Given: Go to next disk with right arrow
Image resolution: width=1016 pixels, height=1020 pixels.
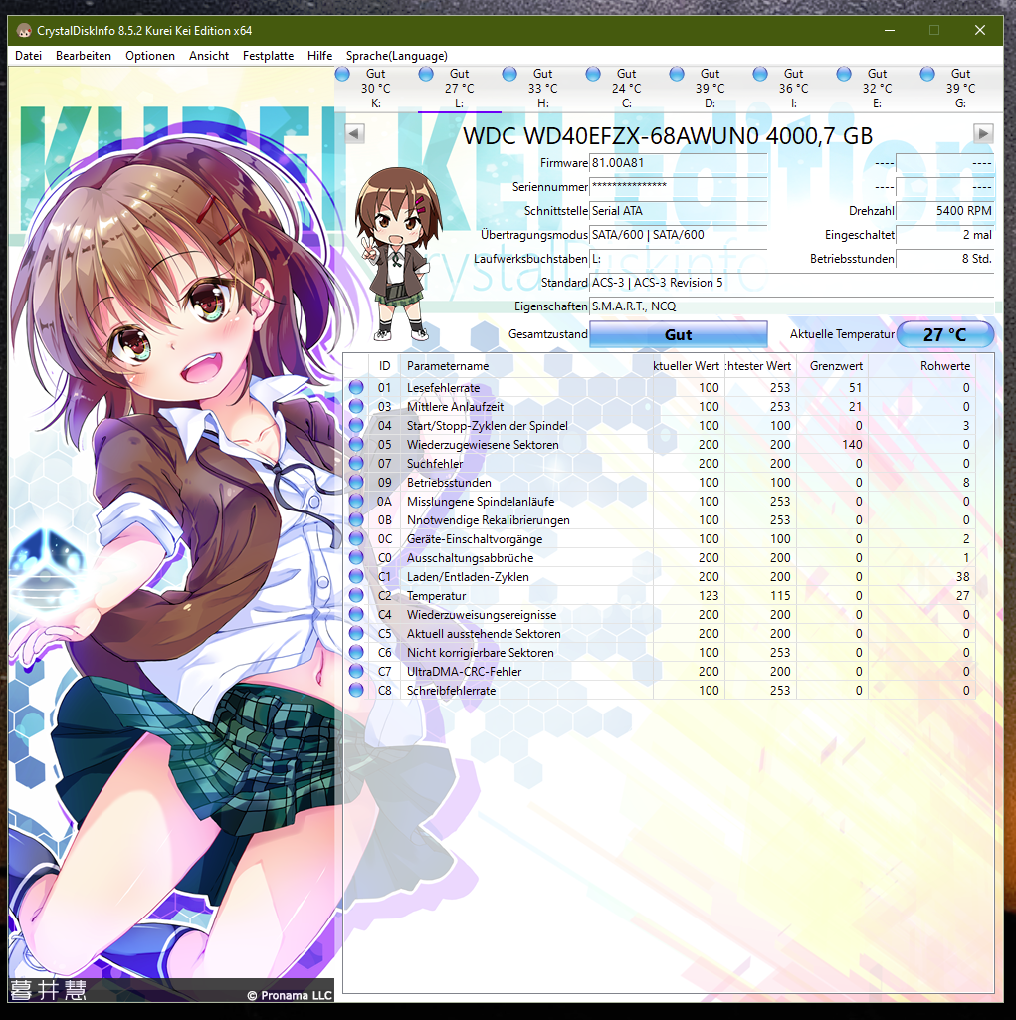Looking at the screenshot, I should point(983,134).
